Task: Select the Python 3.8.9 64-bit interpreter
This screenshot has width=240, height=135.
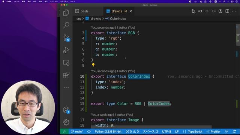Action: pos(108,132)
